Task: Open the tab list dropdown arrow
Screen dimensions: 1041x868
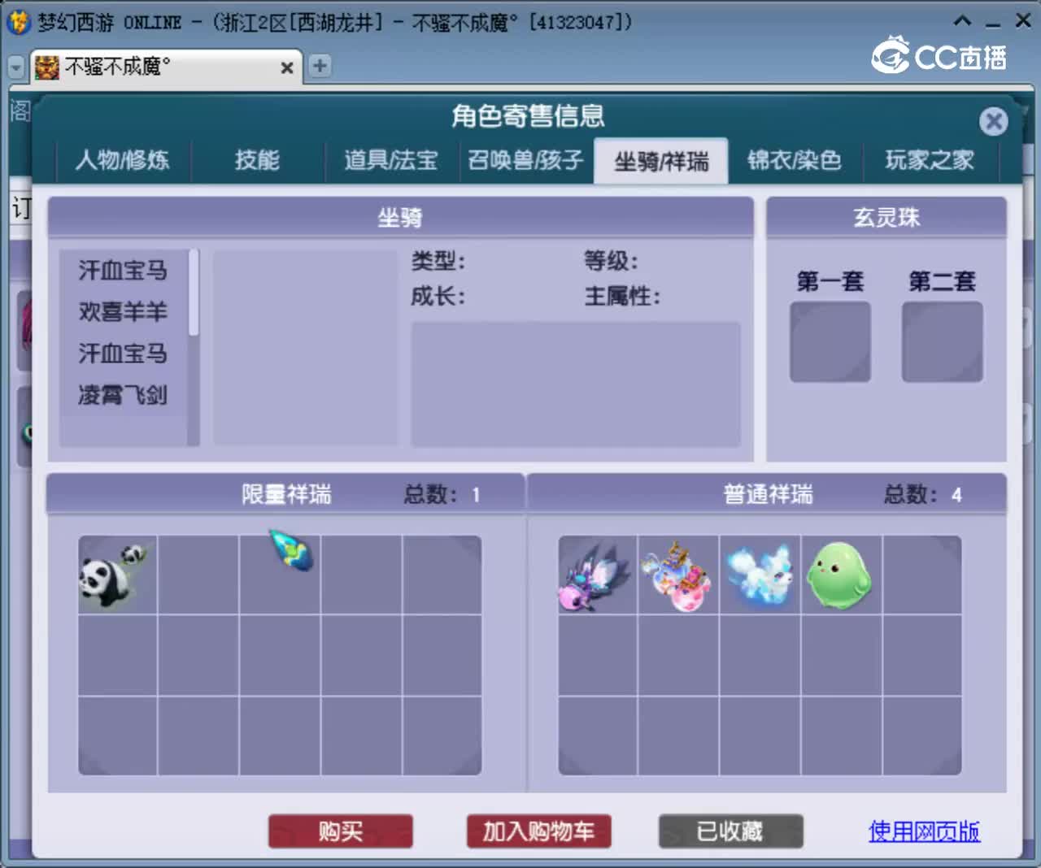Action: 15,67
